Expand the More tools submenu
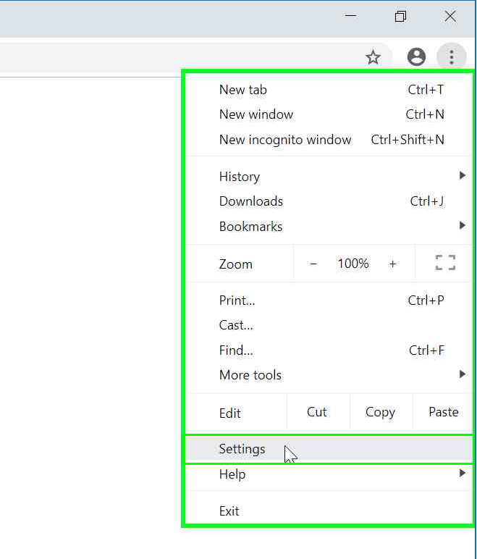This screenshot has width=477, height=559. click(329, 375)
